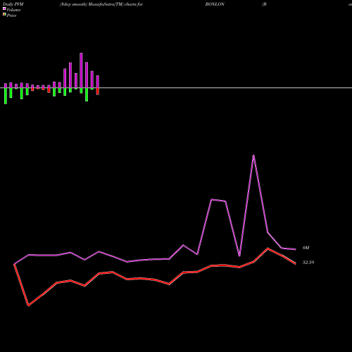Click the highest peak of magenta volume line
Image resolution: width=352 pixels, height=352 pixels.
253,156
